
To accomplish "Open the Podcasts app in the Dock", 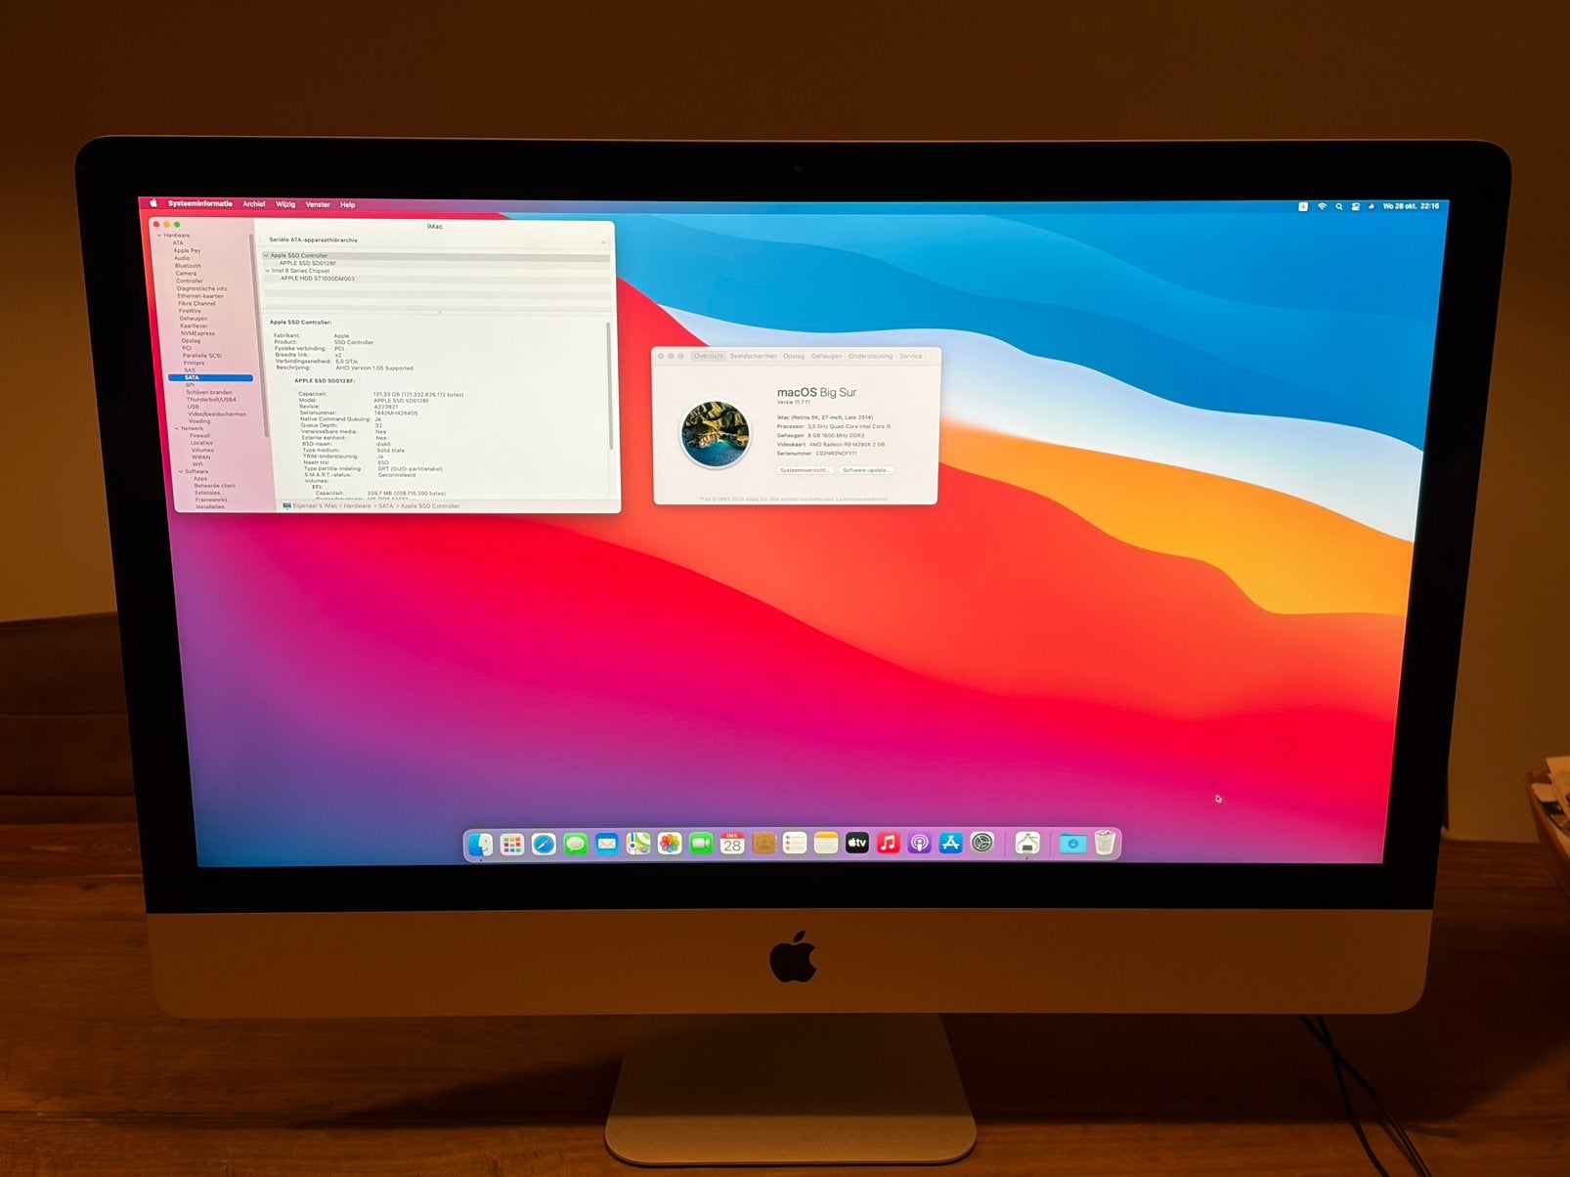I will point(919,844).
